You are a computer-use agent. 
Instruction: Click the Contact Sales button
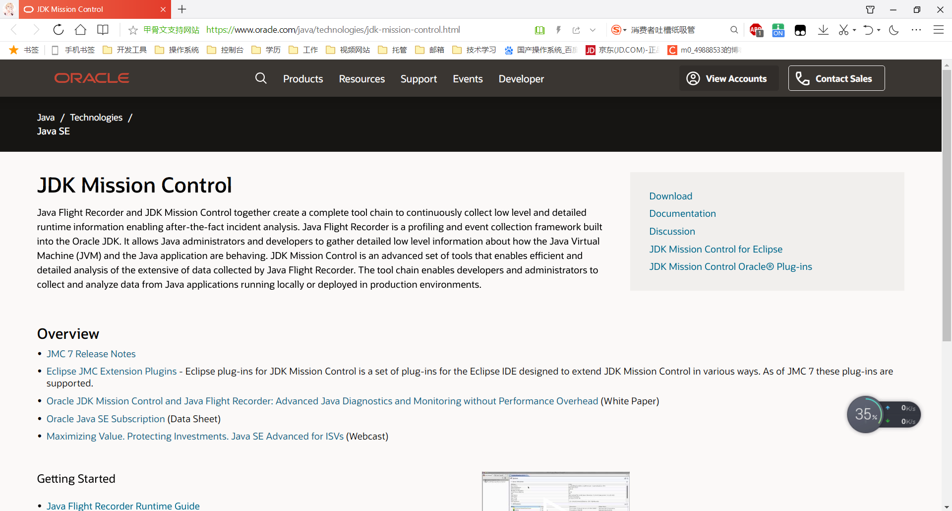tap(836, 78)
